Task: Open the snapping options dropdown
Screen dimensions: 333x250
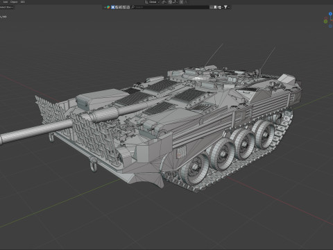Action: click(175, 2)
